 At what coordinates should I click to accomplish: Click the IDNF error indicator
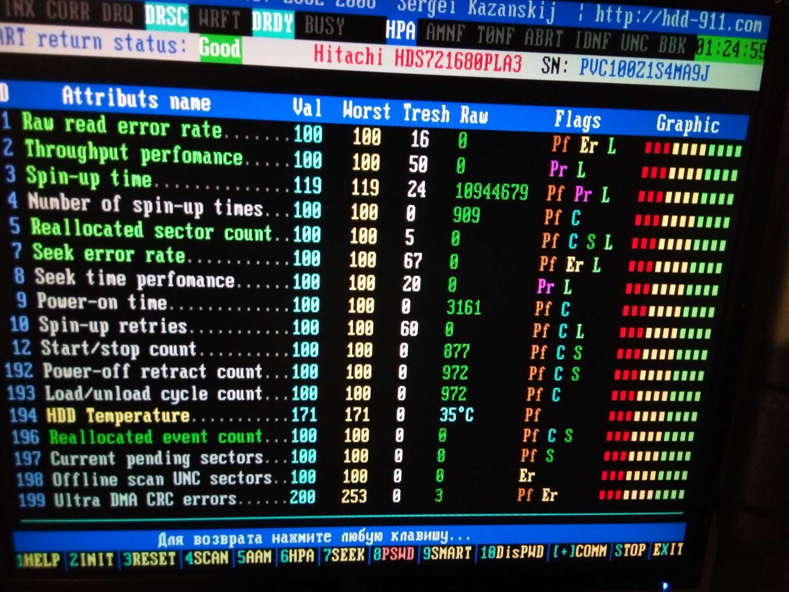point(592,41)
